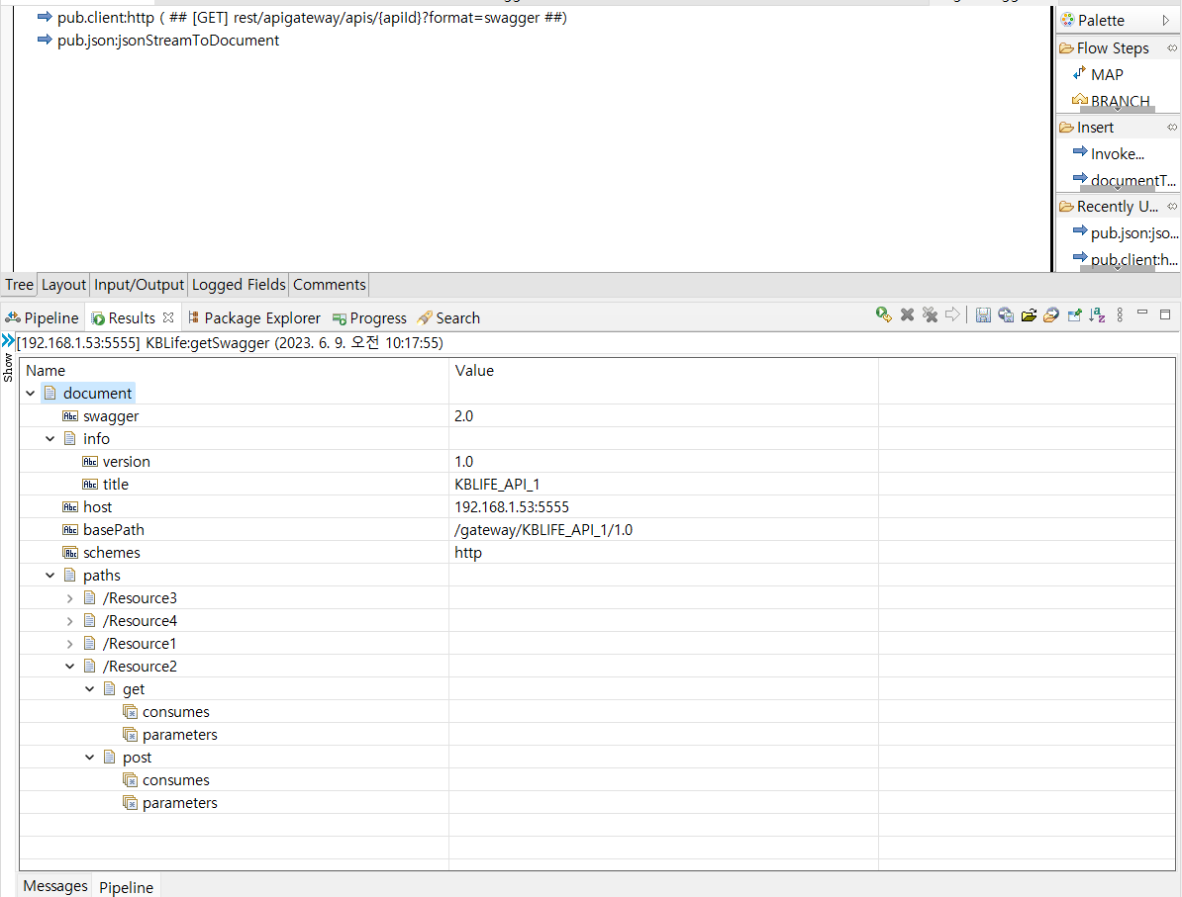Select the MAP flow step in palette
Screen dimensions: 1182x897
(1106, 74)
